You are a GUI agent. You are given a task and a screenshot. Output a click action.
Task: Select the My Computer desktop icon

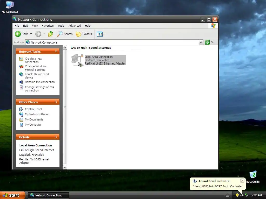coord(10,7)
